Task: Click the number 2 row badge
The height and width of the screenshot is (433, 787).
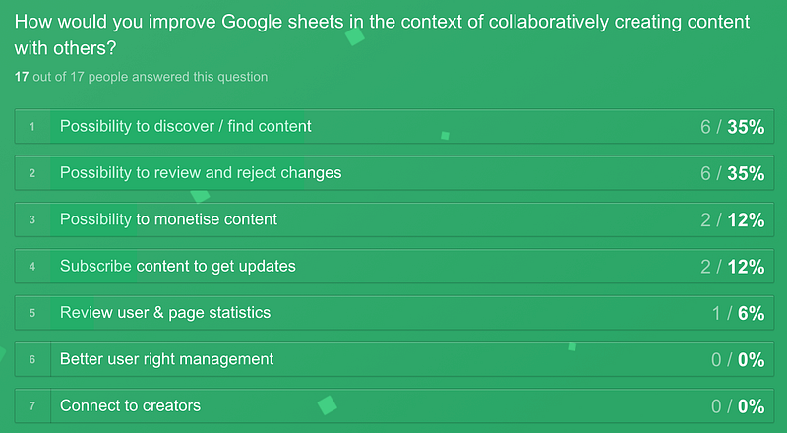Action: 32,173
